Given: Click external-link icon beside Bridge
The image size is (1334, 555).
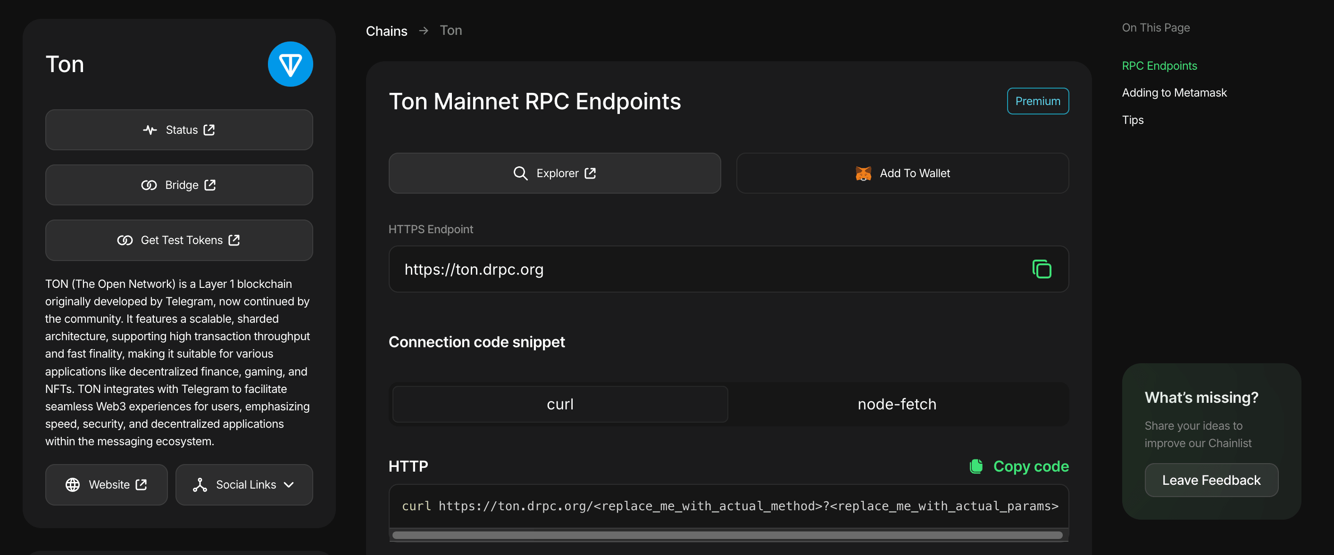Looking at the screenshot, I should click(x=210, y=185).
